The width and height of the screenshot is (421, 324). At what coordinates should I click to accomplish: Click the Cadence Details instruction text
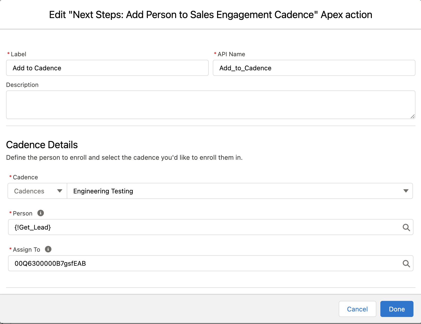coord(124,157)
